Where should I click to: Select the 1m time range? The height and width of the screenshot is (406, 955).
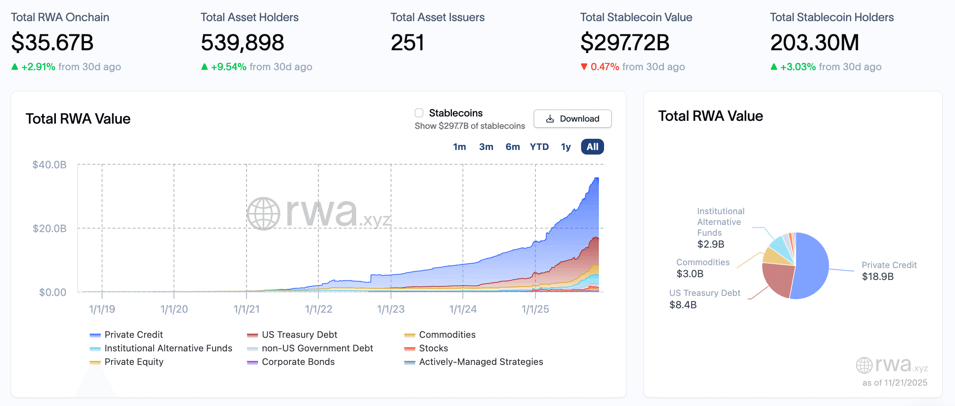click(x=459, y=147)
